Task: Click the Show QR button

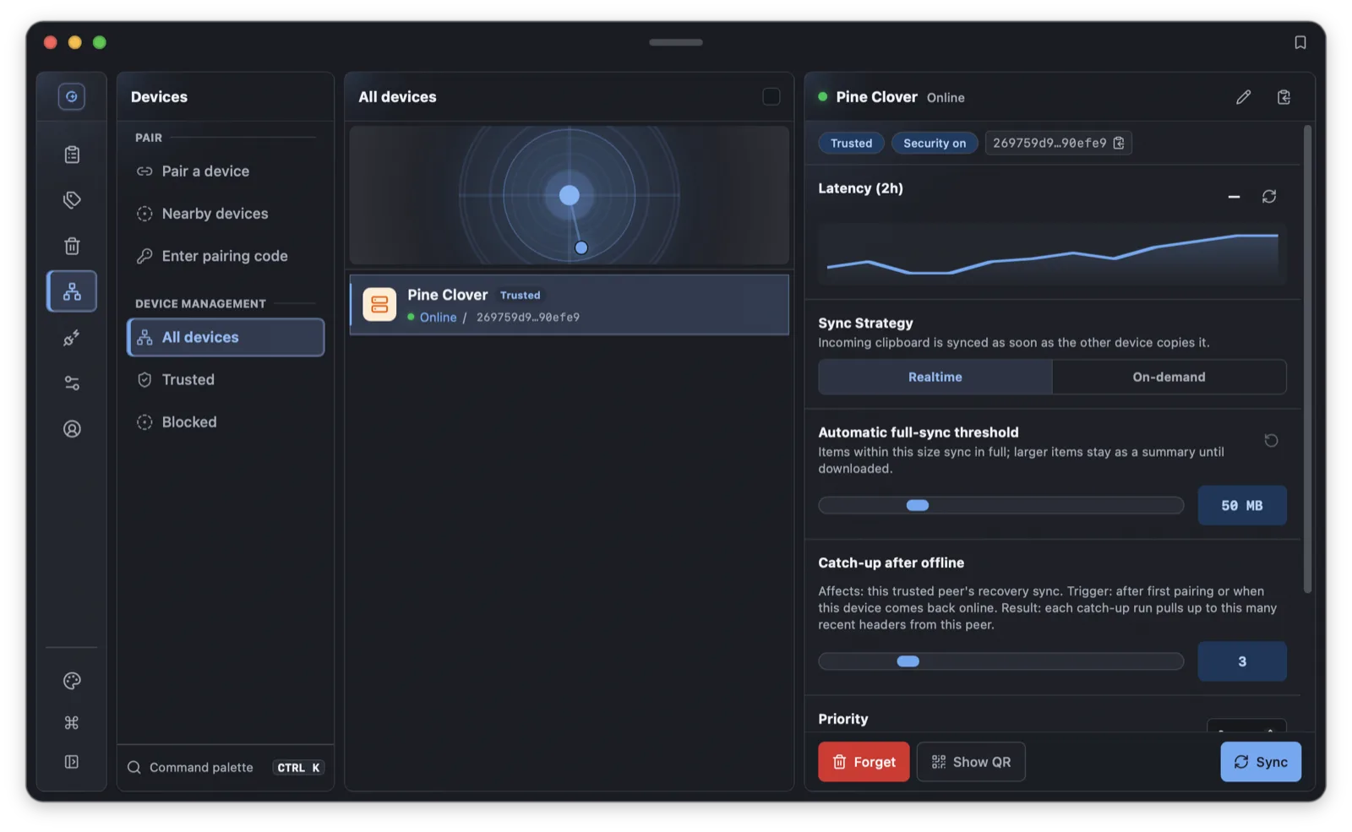Action: coord(971,762)
